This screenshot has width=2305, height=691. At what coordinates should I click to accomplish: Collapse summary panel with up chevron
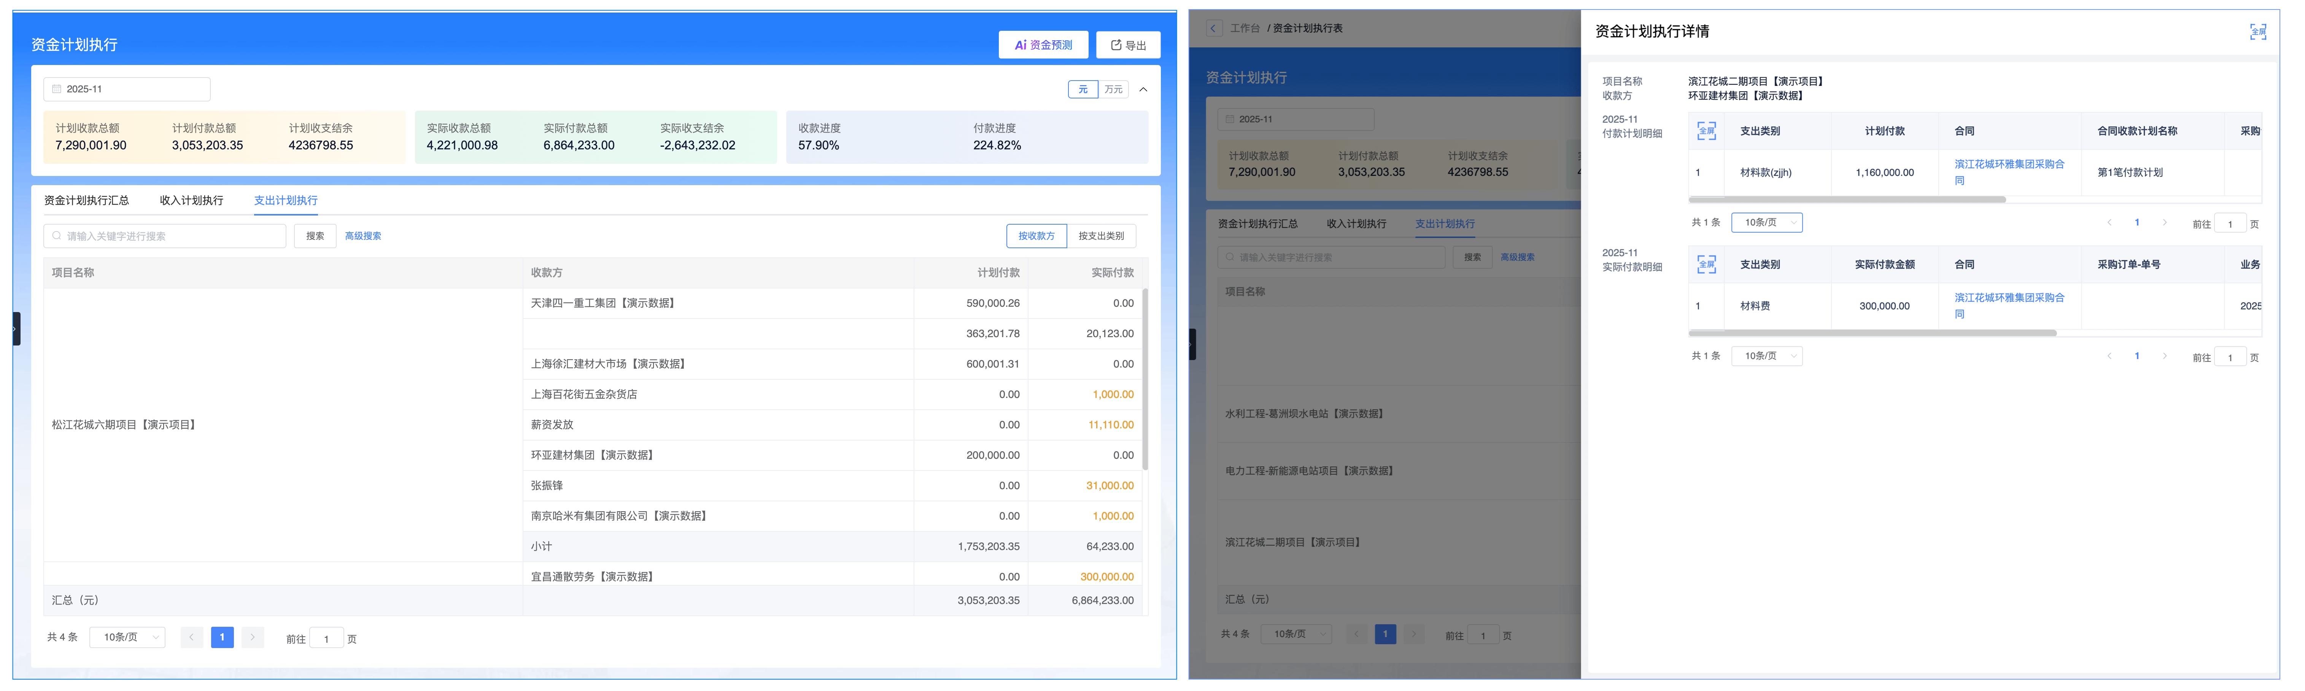click(x=1143, y=89)
